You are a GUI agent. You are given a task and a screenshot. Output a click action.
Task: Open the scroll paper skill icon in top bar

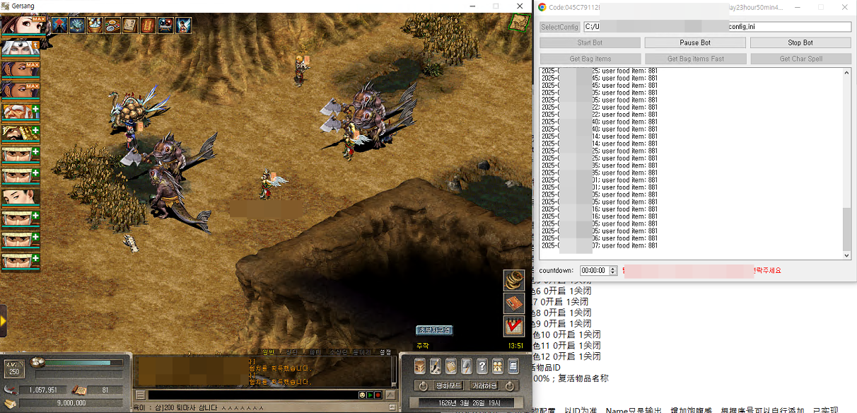click(x=130, y=25)
